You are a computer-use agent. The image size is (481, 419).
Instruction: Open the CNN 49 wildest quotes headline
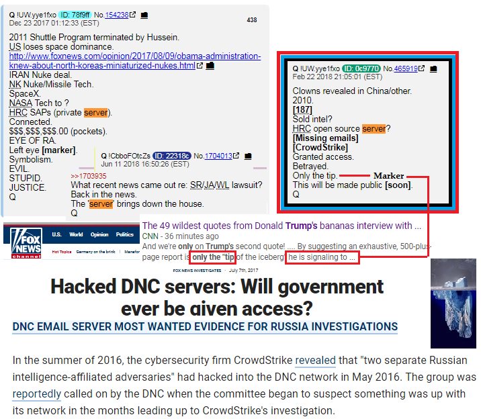tap(281, 226)
